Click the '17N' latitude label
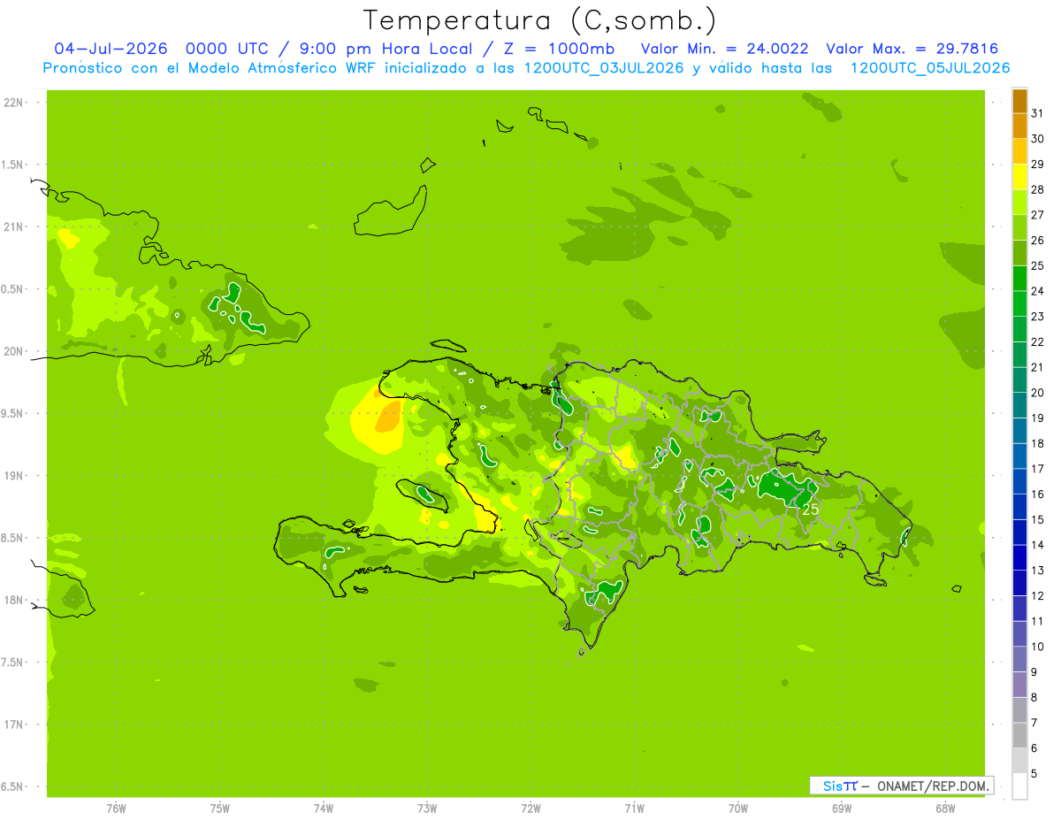The image size is (1061, 820). [x=12, y=724]
